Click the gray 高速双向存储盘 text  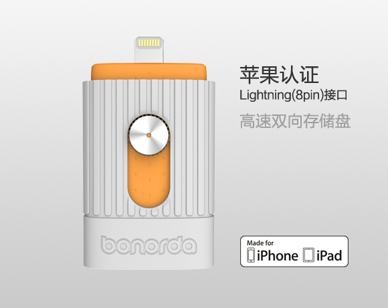[295, 121]
